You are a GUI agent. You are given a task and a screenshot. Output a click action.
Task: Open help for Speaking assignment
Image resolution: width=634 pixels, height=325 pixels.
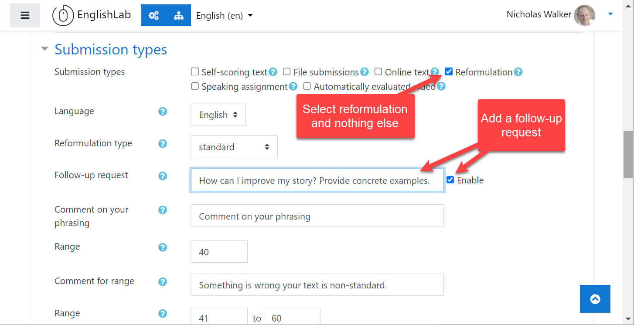(293, 86)
